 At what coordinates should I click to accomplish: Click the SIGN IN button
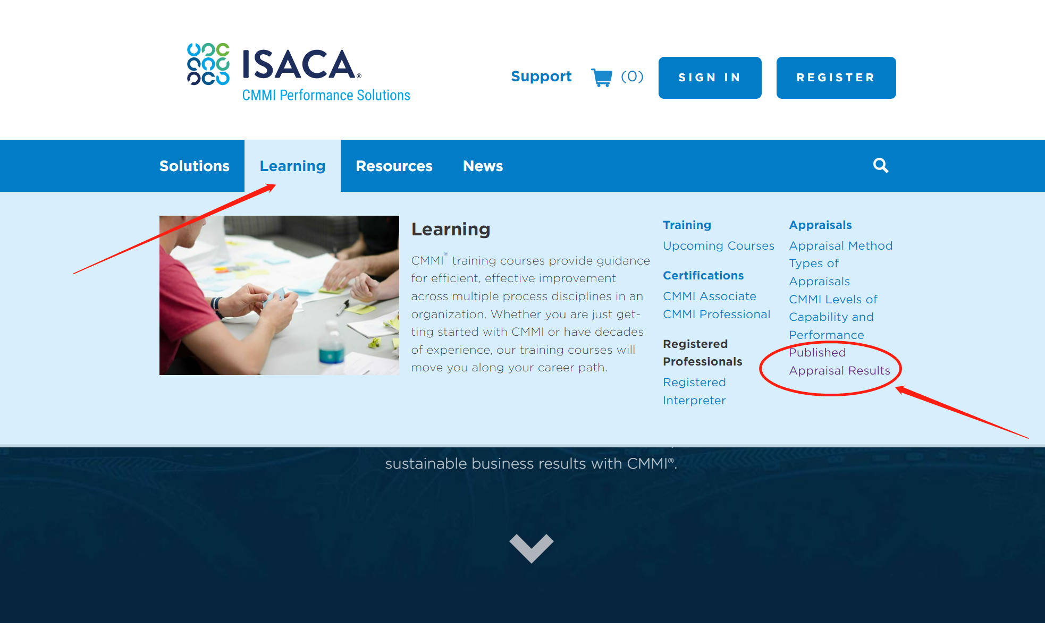710,77
